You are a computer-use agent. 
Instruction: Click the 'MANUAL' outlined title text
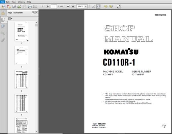point(129,39)
